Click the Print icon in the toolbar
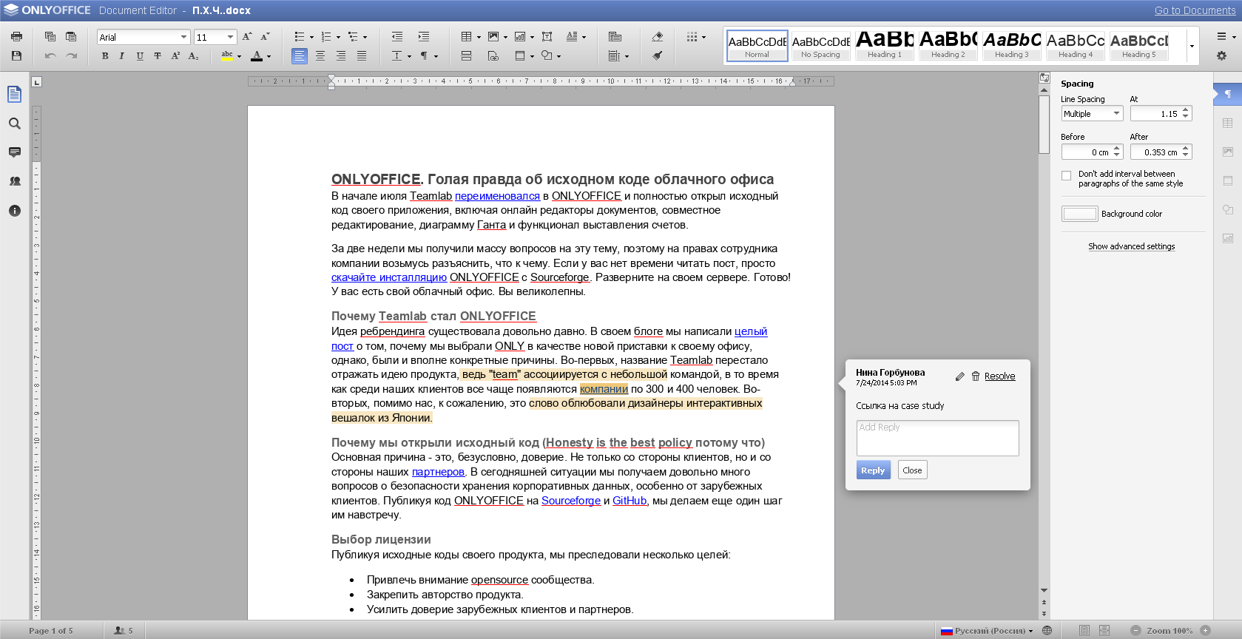This screenshot has width=1242, height=639. [x=16, y=36]
